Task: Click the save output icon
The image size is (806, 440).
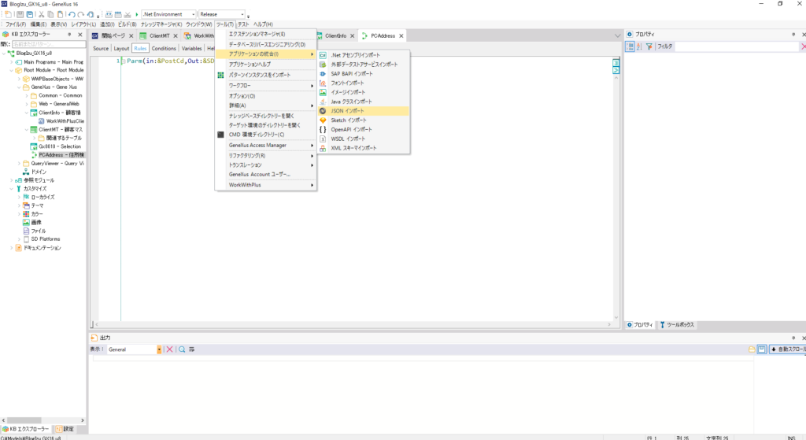Action: [x=762, y=349]
